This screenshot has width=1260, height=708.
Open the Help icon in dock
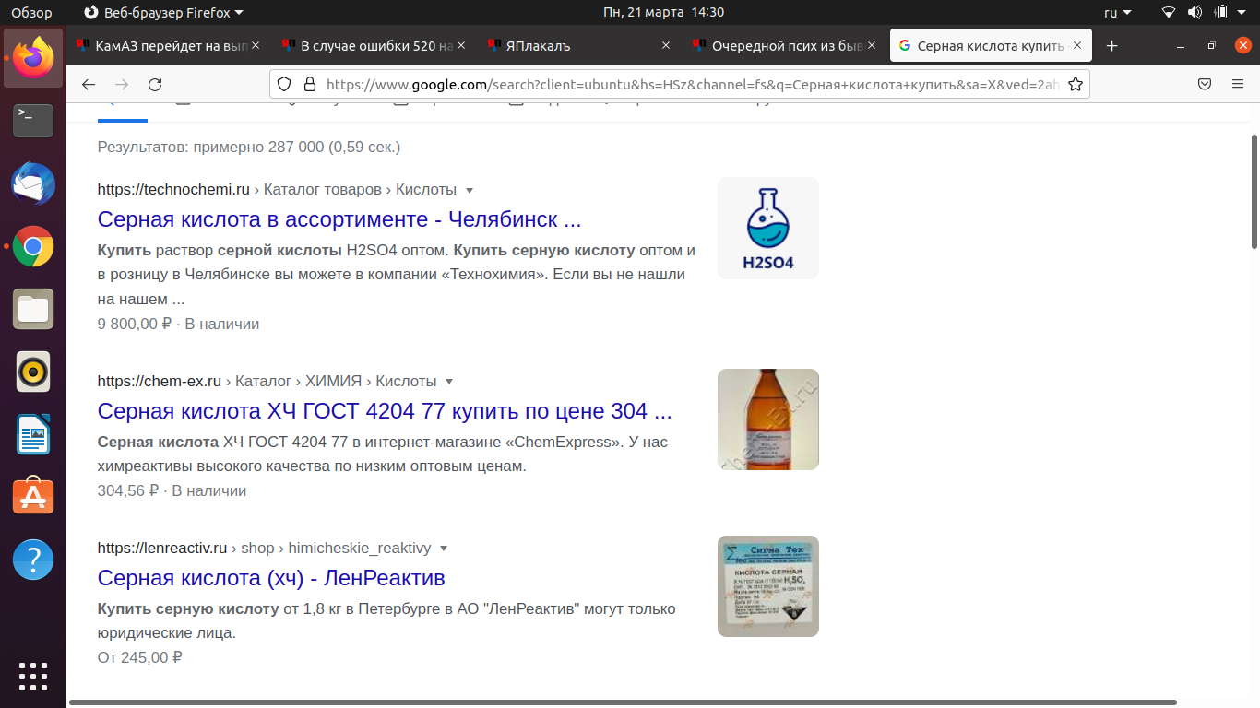[33, 560]
